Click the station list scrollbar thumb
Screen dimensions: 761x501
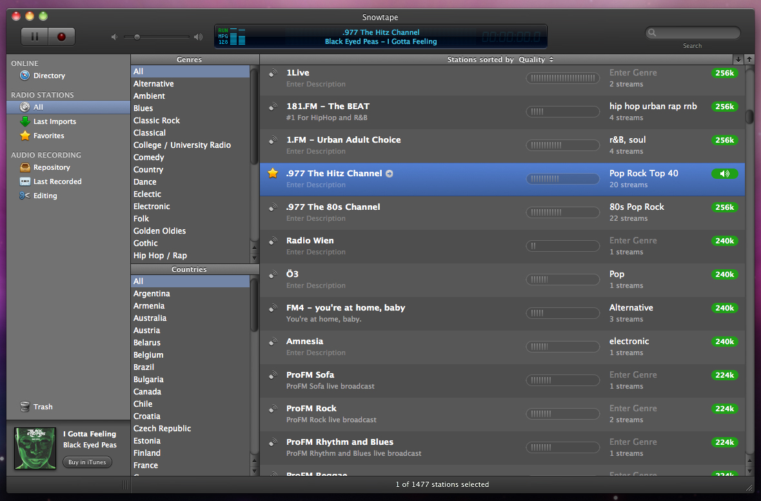749,117
